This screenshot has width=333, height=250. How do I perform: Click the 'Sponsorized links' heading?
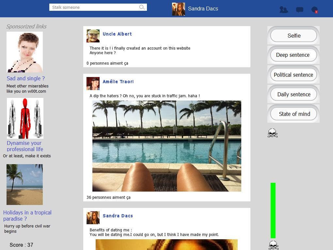26,26
